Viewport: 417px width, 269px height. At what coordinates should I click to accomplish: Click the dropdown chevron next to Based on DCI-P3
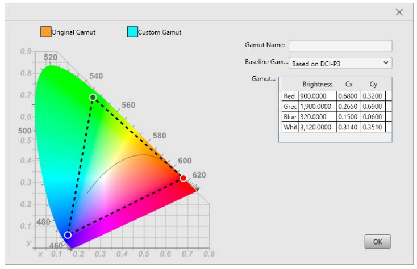[x=386, y=63]
